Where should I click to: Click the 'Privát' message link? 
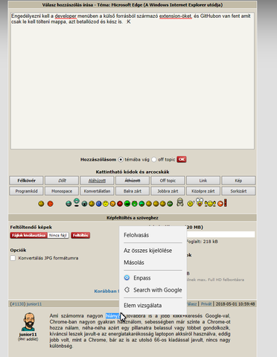click(206, 304)
